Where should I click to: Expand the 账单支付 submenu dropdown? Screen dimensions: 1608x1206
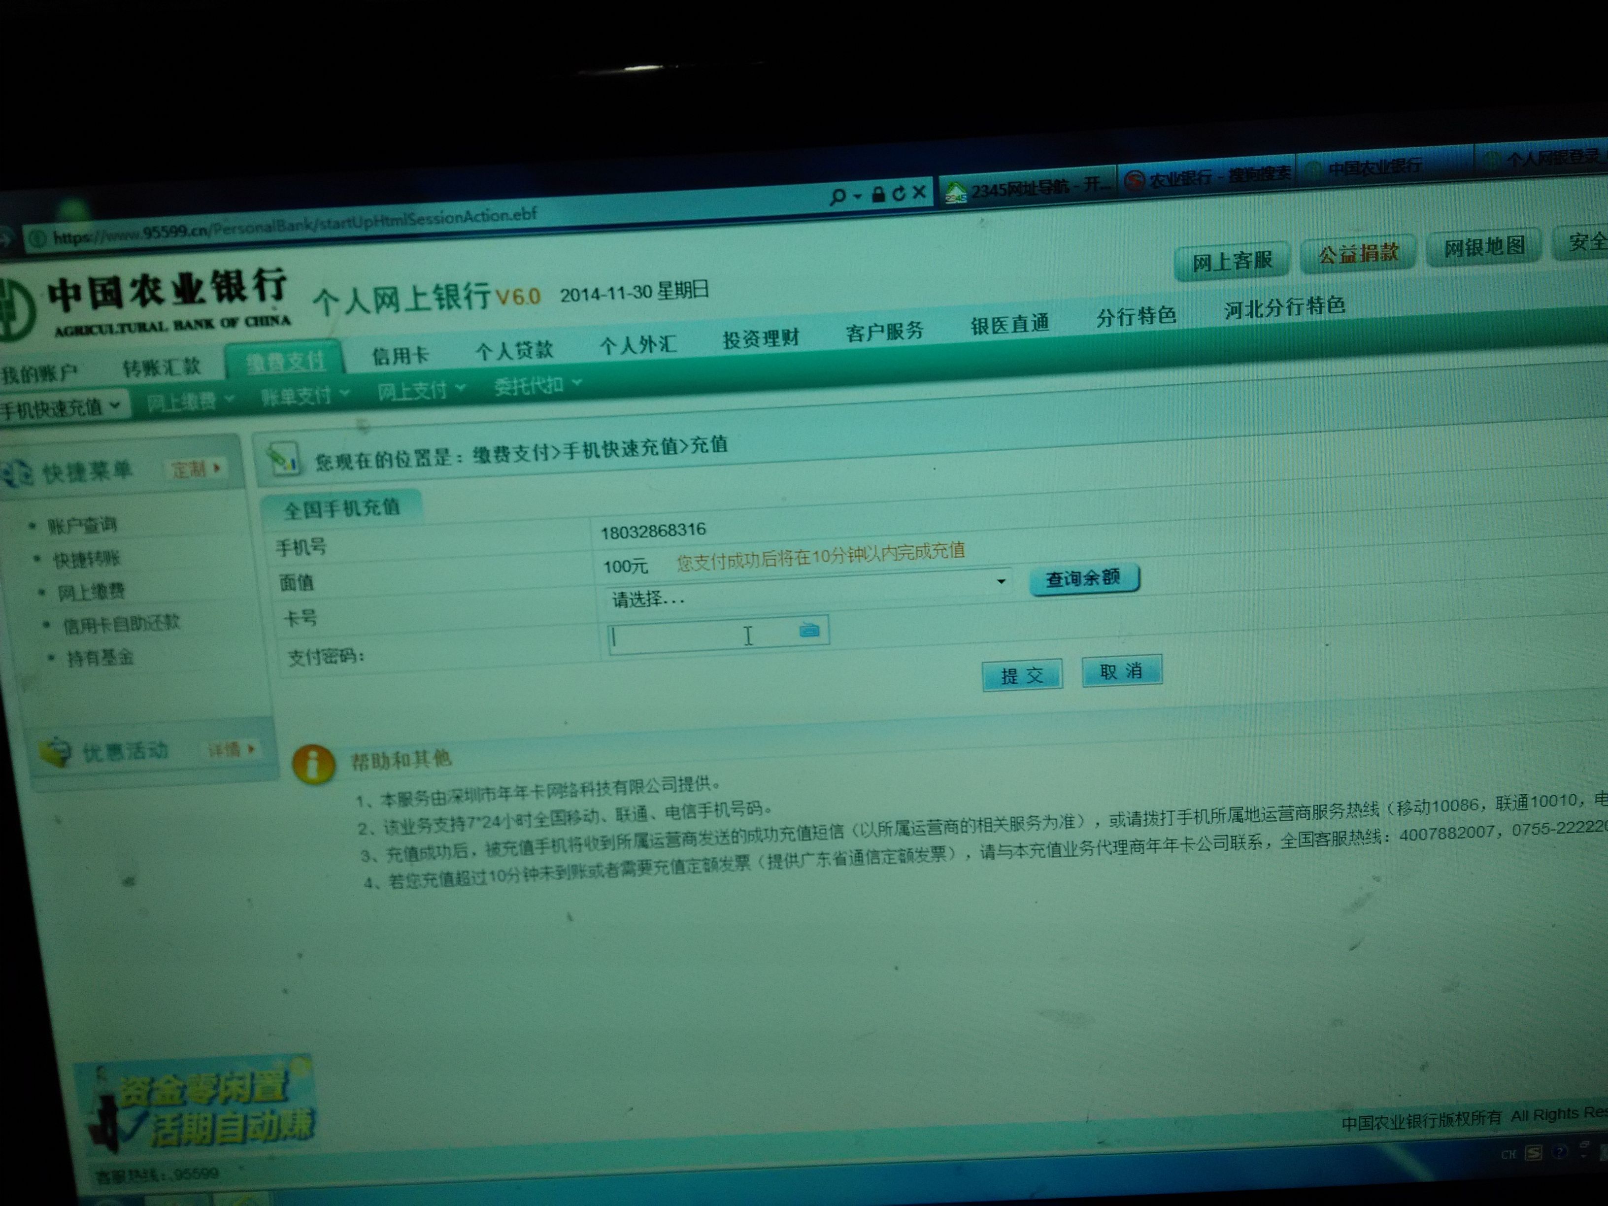click(305, 396)
